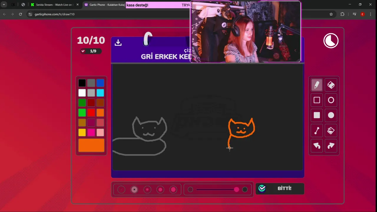View site information icon beside the URL
The image size is (377, 212).
click(x=30, y=14)
